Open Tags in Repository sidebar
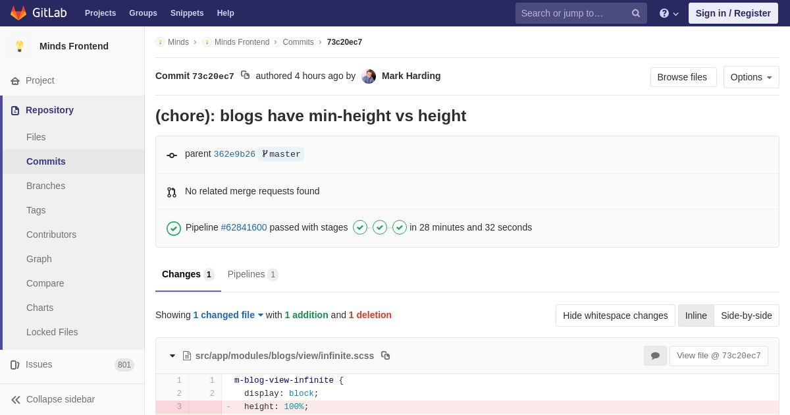Viewport: 790px width, 415px height. (36, 210)
